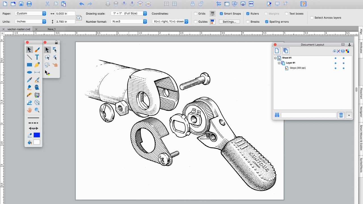Uncheck the Spelling errors checkbox
The image size is (363, 204).
pyautogui.click(x=267, y=22)
